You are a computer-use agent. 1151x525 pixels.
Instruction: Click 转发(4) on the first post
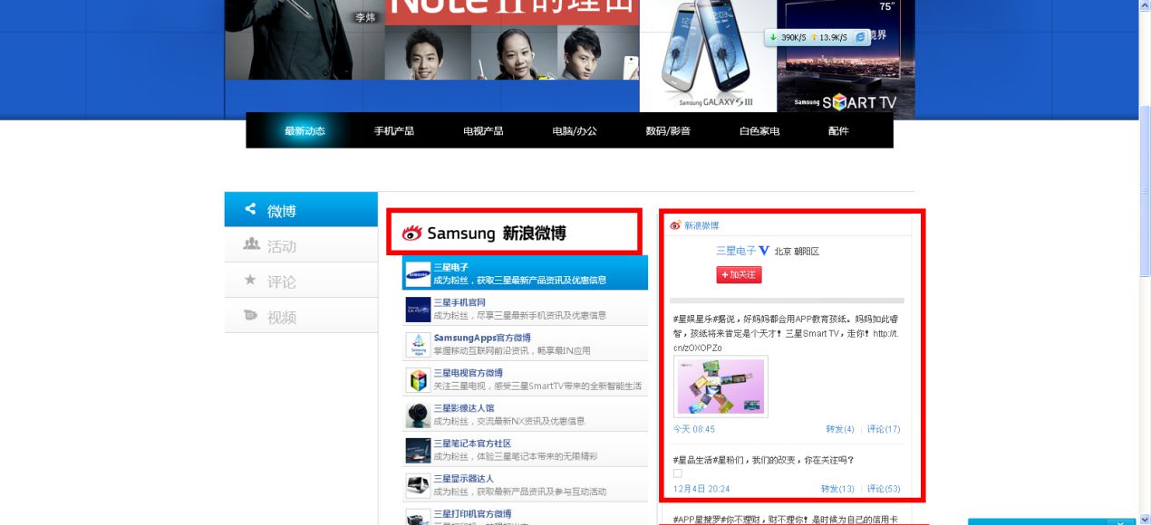tap(840, 429)
